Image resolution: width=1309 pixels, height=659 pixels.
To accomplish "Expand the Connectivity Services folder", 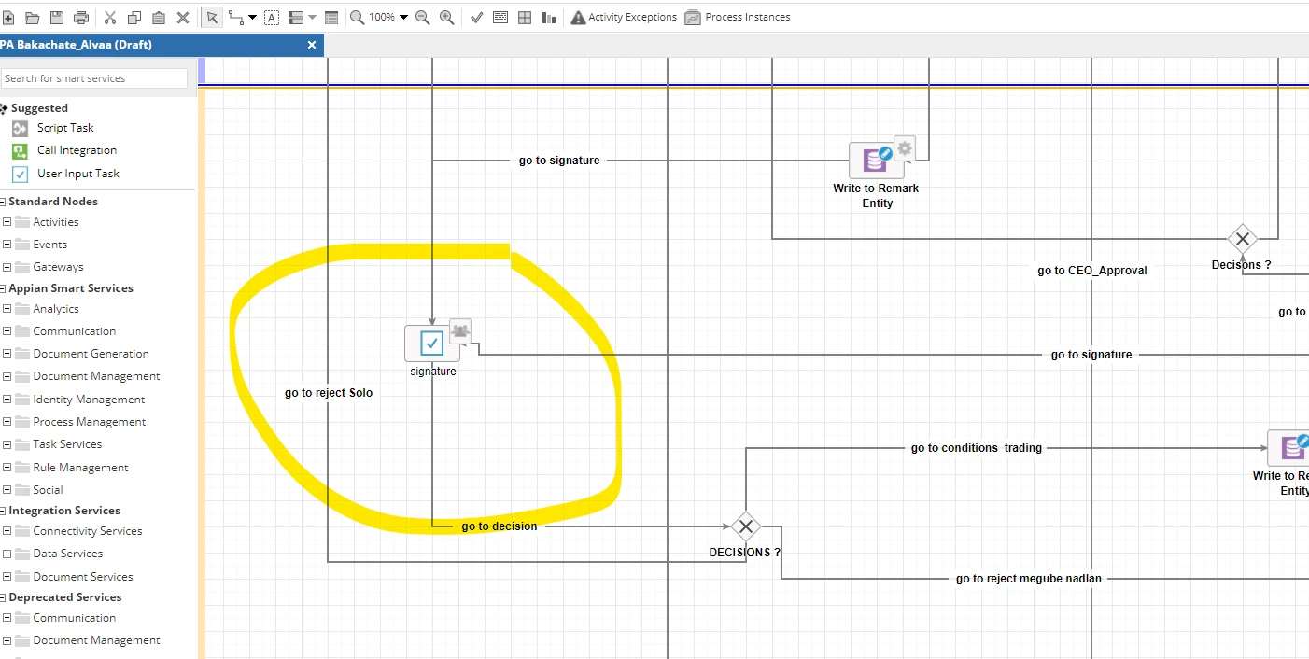I will pos(7,531).
